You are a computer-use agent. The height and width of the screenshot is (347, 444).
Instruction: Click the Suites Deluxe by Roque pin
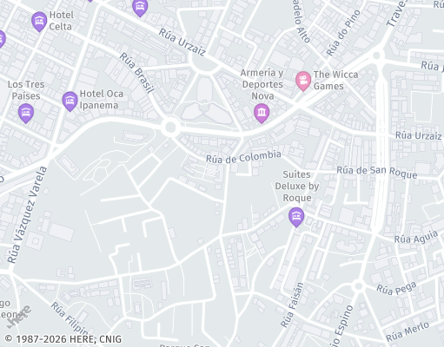pyautogui.click(x=296, y=217)
